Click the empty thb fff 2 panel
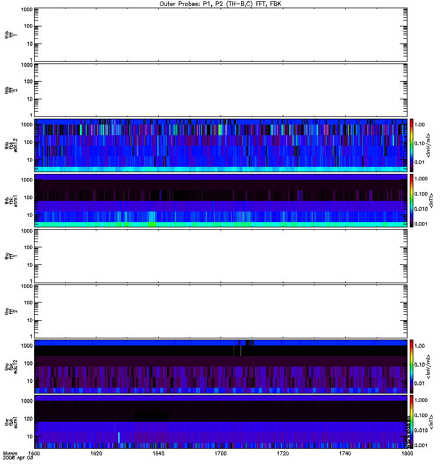This screenshot has width=441, height=470. [x=220, y=90]
